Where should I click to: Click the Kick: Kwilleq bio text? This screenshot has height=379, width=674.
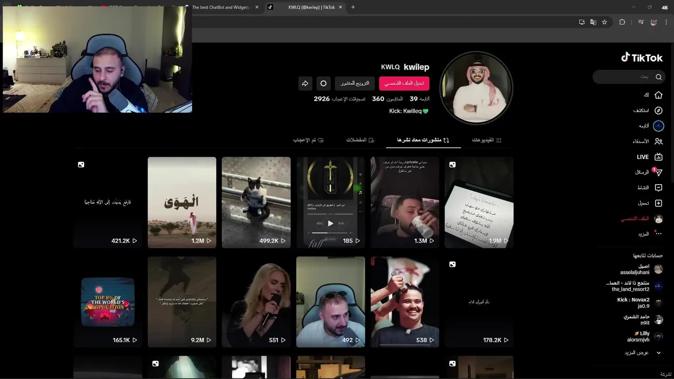click(409, 111)
